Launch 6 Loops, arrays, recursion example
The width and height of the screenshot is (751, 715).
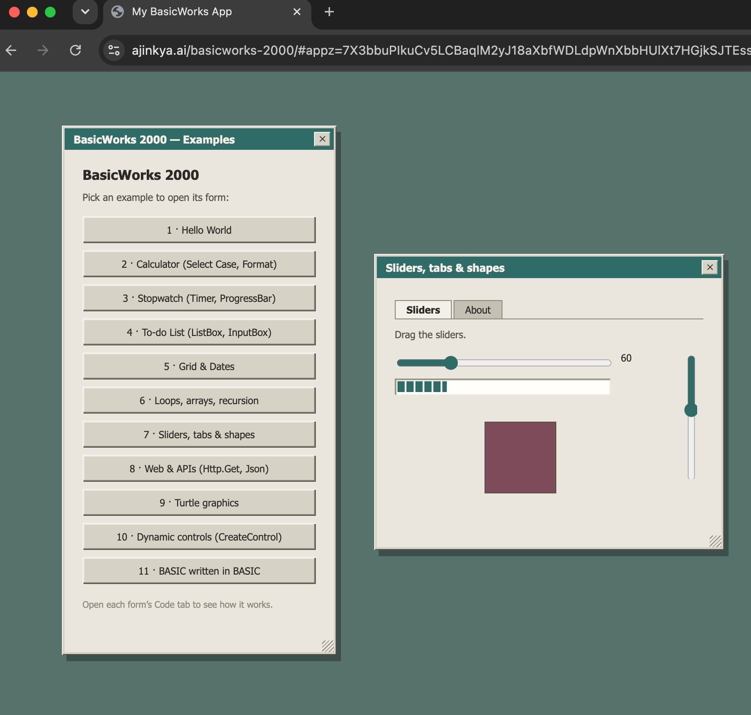click(199, 401)
